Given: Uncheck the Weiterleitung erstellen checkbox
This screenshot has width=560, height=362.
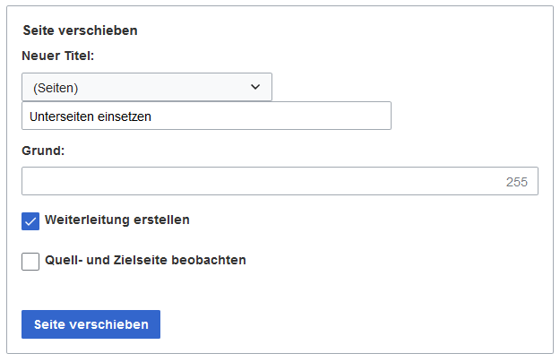Looking at the screenshot, I should [x=30, y=221].
